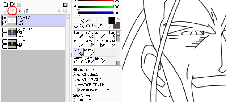Hide the ペン入れ1 layer eye icon
Image resolution: width=226 pixels, height=102 pixels.
[5, 18]
